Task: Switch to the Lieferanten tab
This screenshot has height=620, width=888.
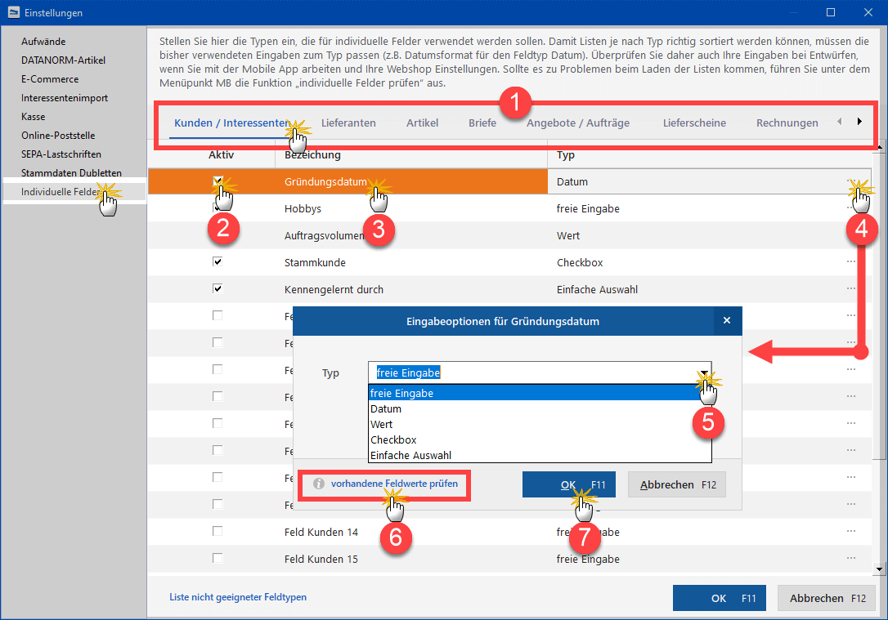Action: (x=348, y=123)
